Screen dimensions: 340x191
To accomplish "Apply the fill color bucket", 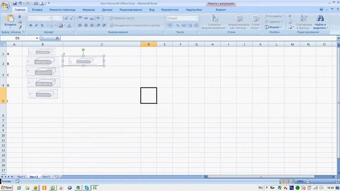I will click(x=61, y=25).
